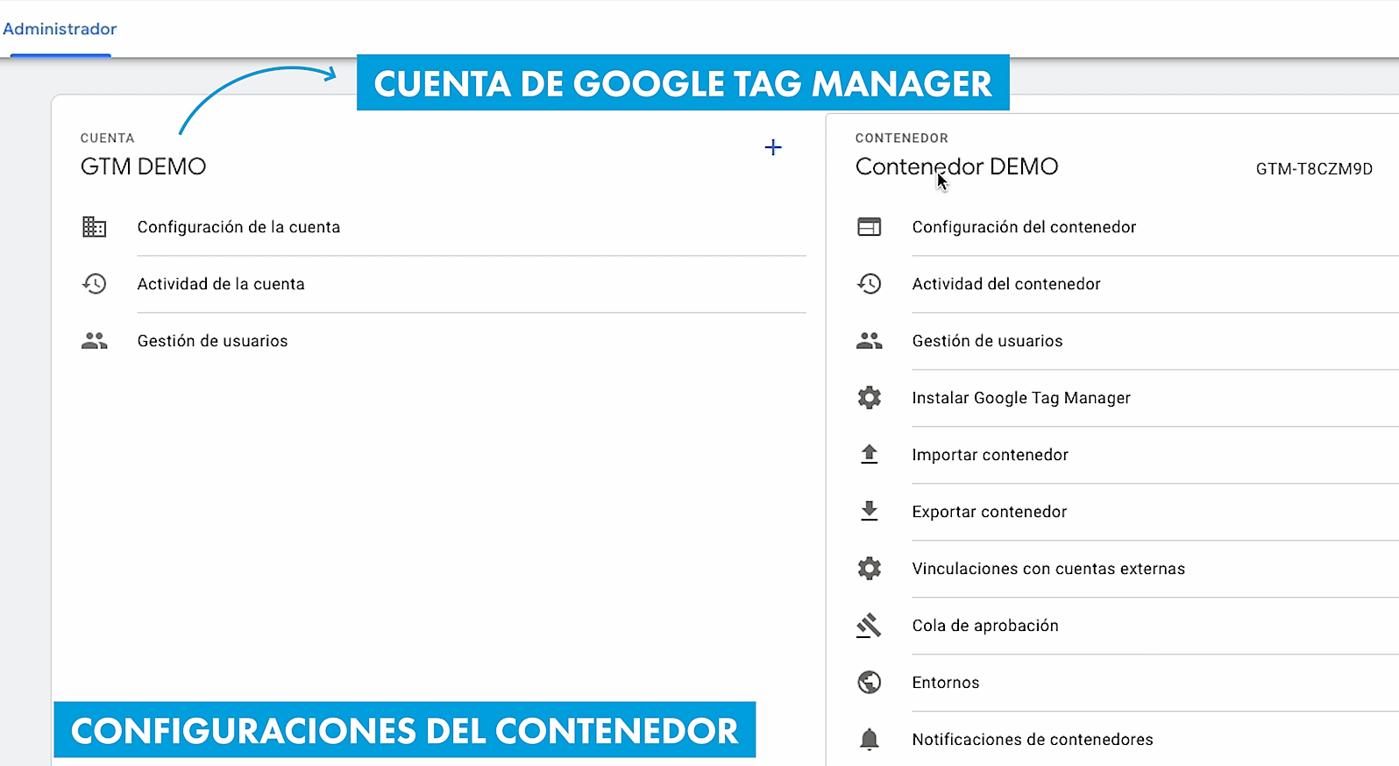
Task: Open Instalar Google Tag Manager
Action: pos(1021,398)
